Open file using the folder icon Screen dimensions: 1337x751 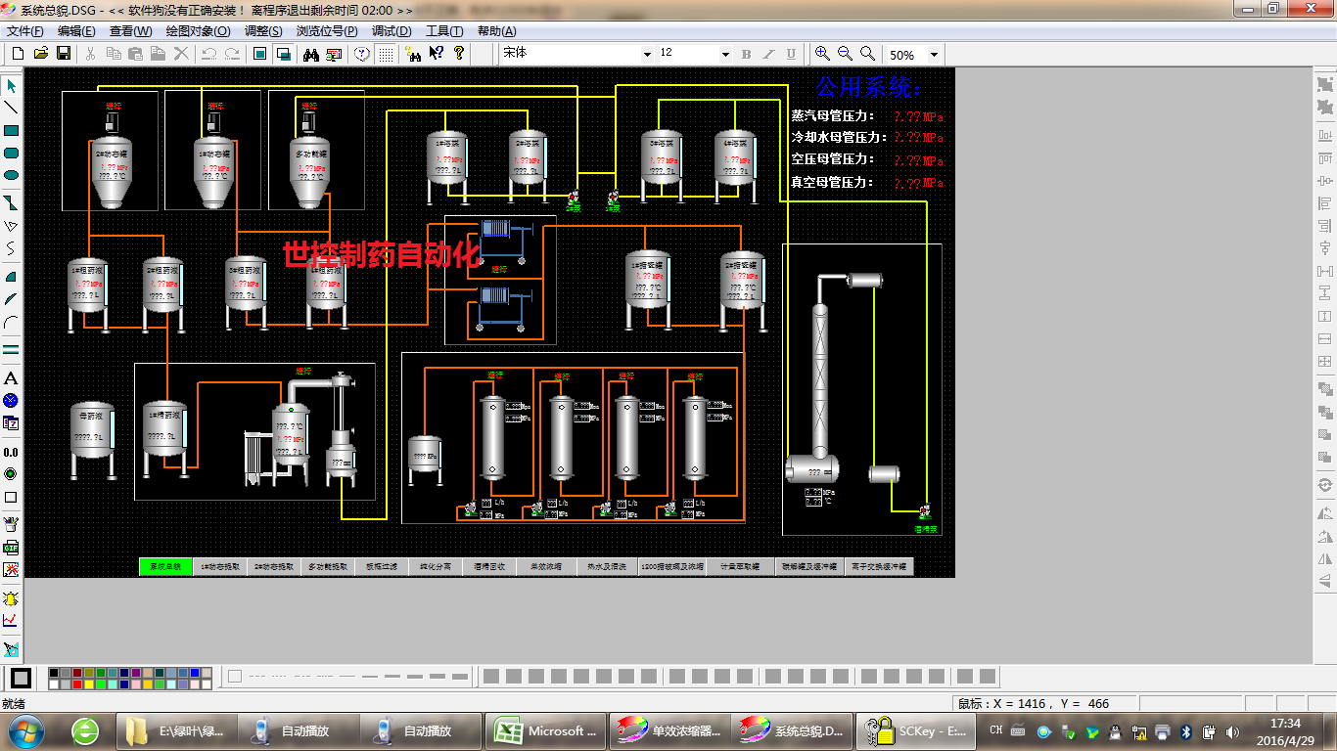click(40, 54)
